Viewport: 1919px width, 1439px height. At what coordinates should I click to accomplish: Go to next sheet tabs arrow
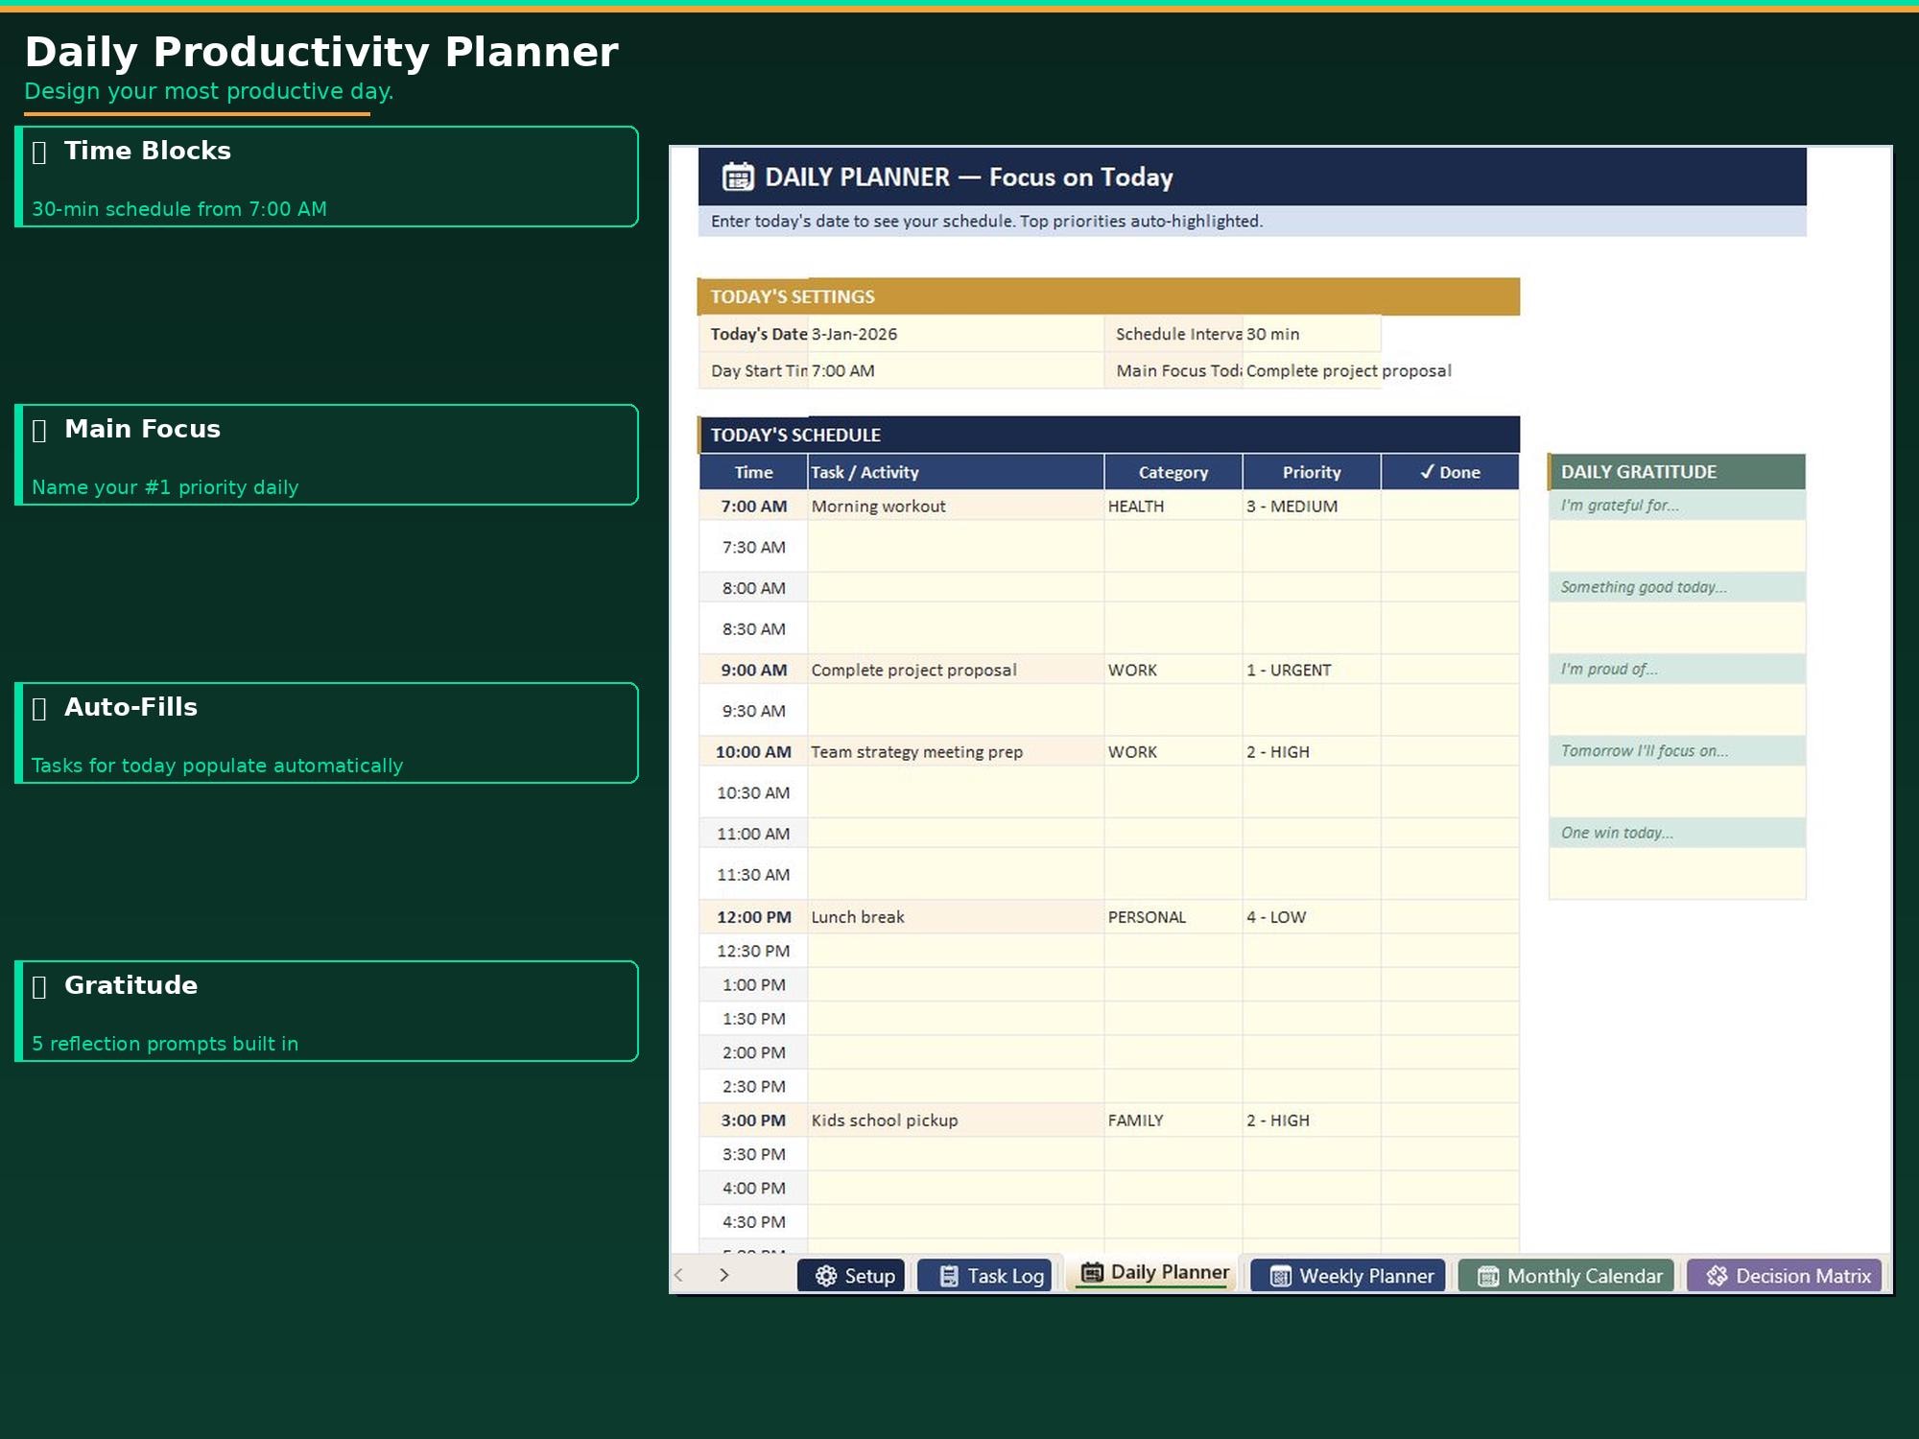(724, 1275)
